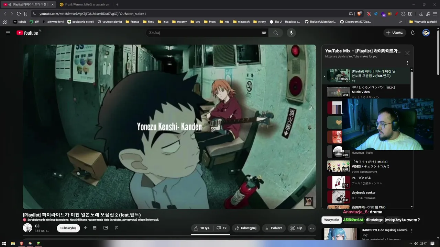The image size is (440, 247).
Task: Go to the YouTube home logo
Action: [27, 33]
